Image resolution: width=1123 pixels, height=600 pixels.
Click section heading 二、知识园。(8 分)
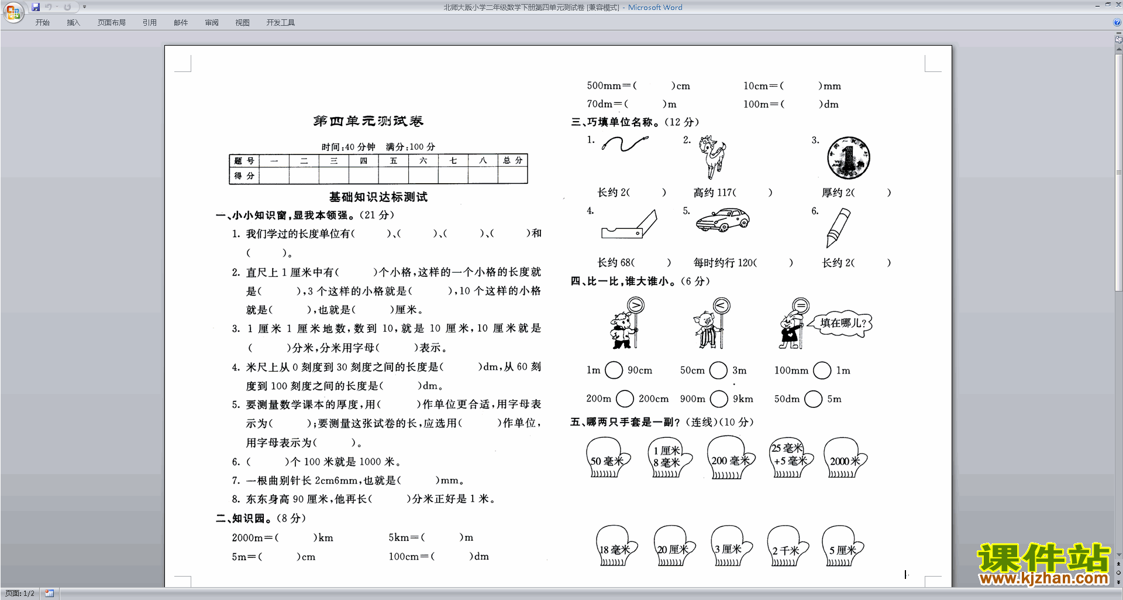coord(261,519)
